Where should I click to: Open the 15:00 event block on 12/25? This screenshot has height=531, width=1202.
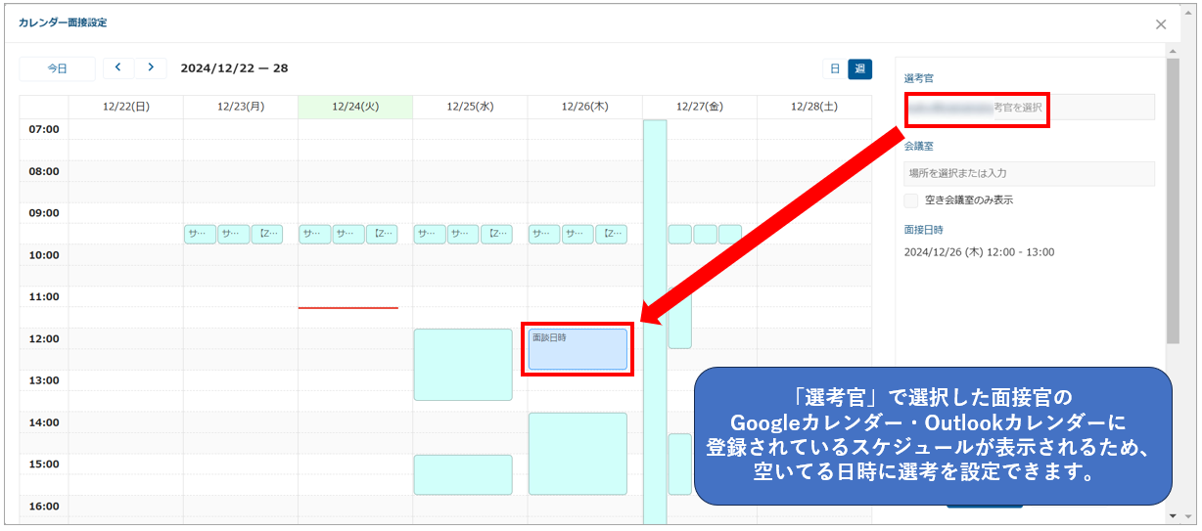pyautogui.click(x=462, y=474)
